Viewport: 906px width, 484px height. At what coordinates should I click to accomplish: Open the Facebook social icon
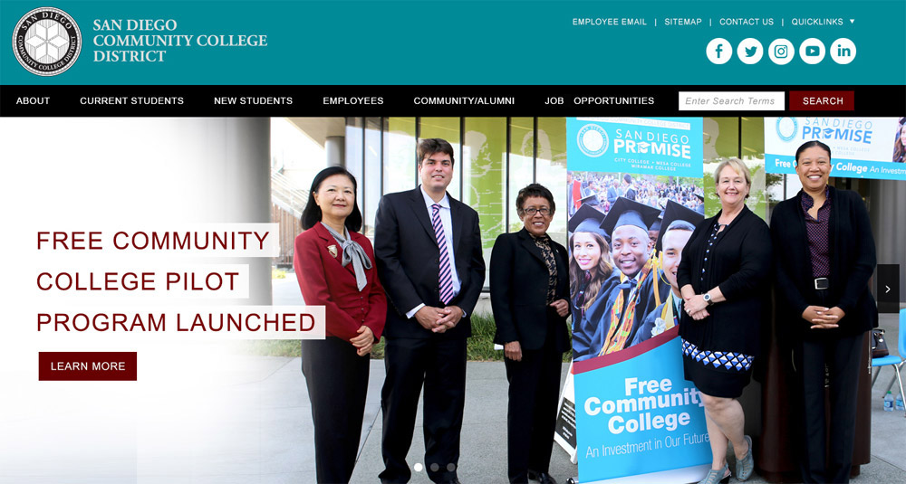click(718, 52)
